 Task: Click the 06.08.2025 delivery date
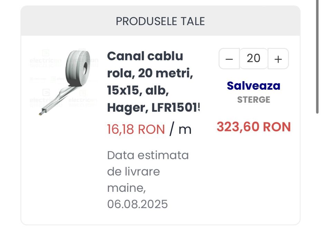point(137,204)
